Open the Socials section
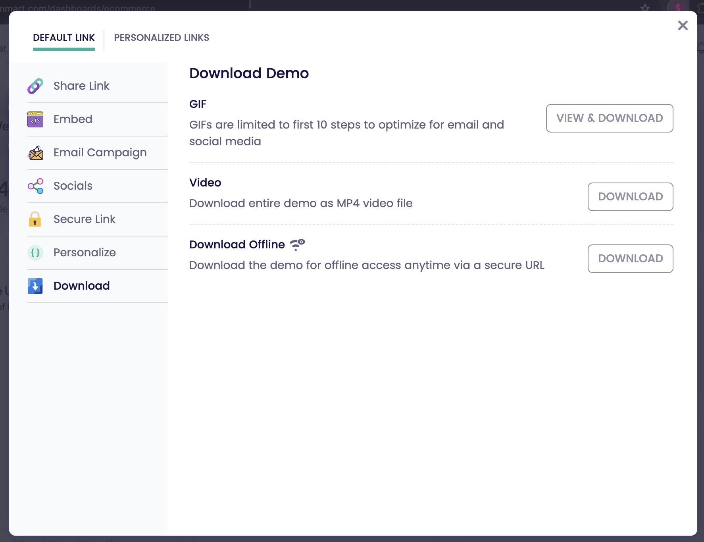This screenshot has width=704, height=542. [x=98, y=186]
